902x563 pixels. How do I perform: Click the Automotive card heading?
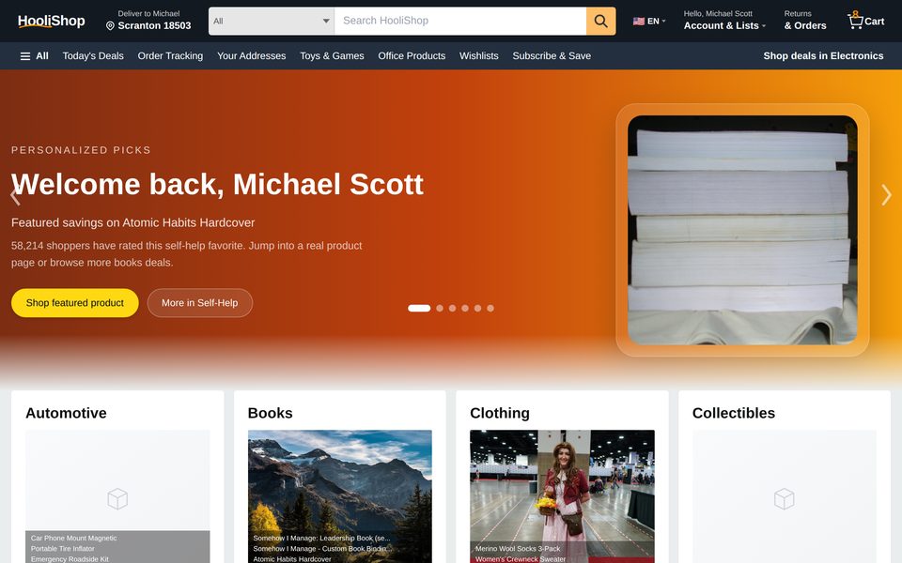tap(66, 413)
